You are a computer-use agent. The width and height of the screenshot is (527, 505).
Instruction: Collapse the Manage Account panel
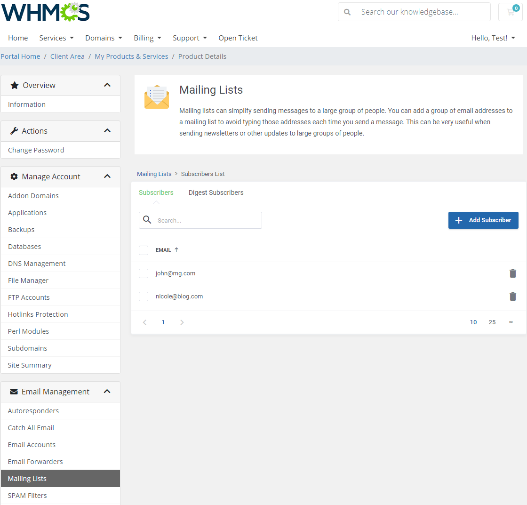107,176
